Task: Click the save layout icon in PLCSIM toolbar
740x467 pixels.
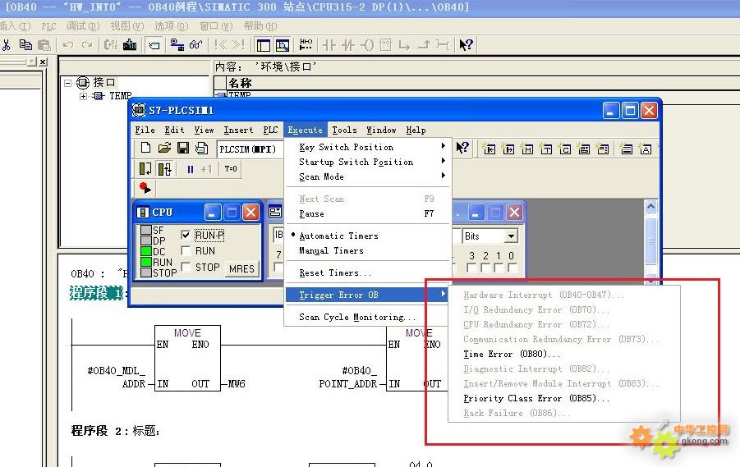Action: pos(201,148)
